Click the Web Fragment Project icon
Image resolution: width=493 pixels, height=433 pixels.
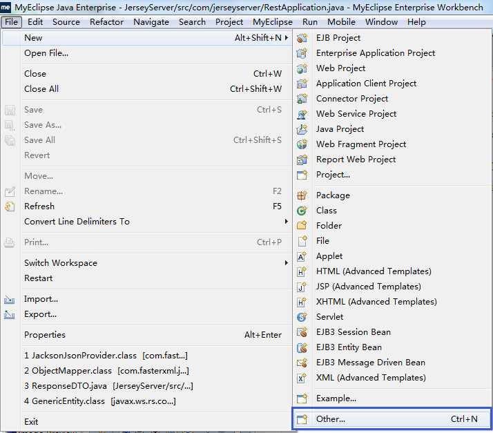(x=302, y=144)
